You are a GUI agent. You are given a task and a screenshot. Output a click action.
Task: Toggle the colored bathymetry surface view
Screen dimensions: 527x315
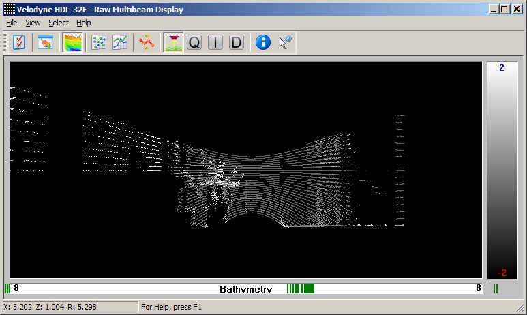[x=72, y=43]
